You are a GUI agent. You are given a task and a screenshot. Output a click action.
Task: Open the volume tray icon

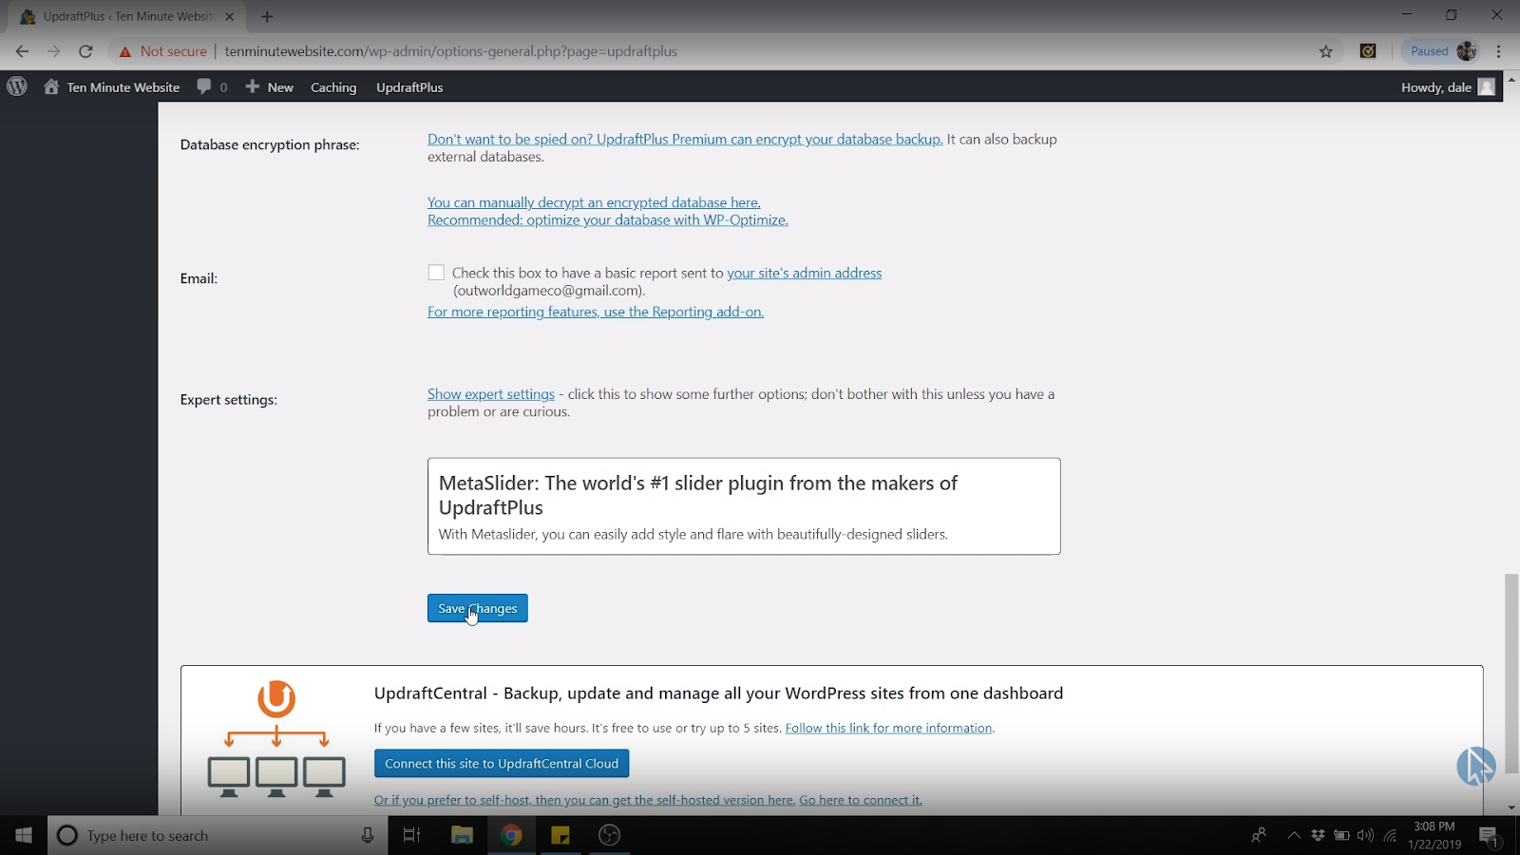[1365, 835]
